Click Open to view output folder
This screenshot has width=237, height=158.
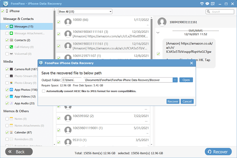coord(186,80)
